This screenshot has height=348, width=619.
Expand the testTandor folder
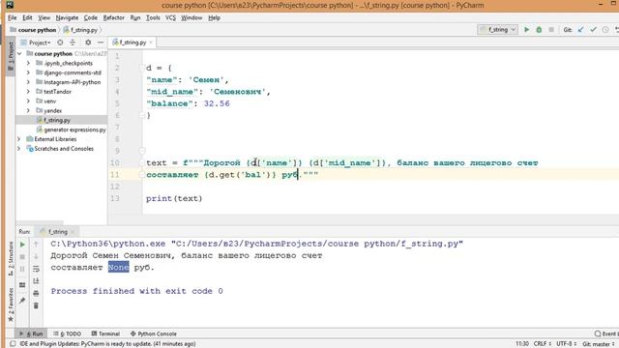28,92
